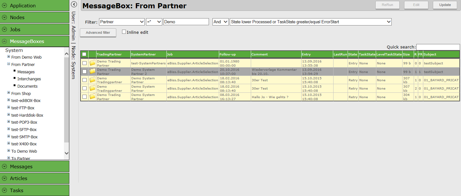This screenshot has height=196, width=461.
Task: Open folder icon for Demo System Partner 2 row
Action: pos(92,72)
